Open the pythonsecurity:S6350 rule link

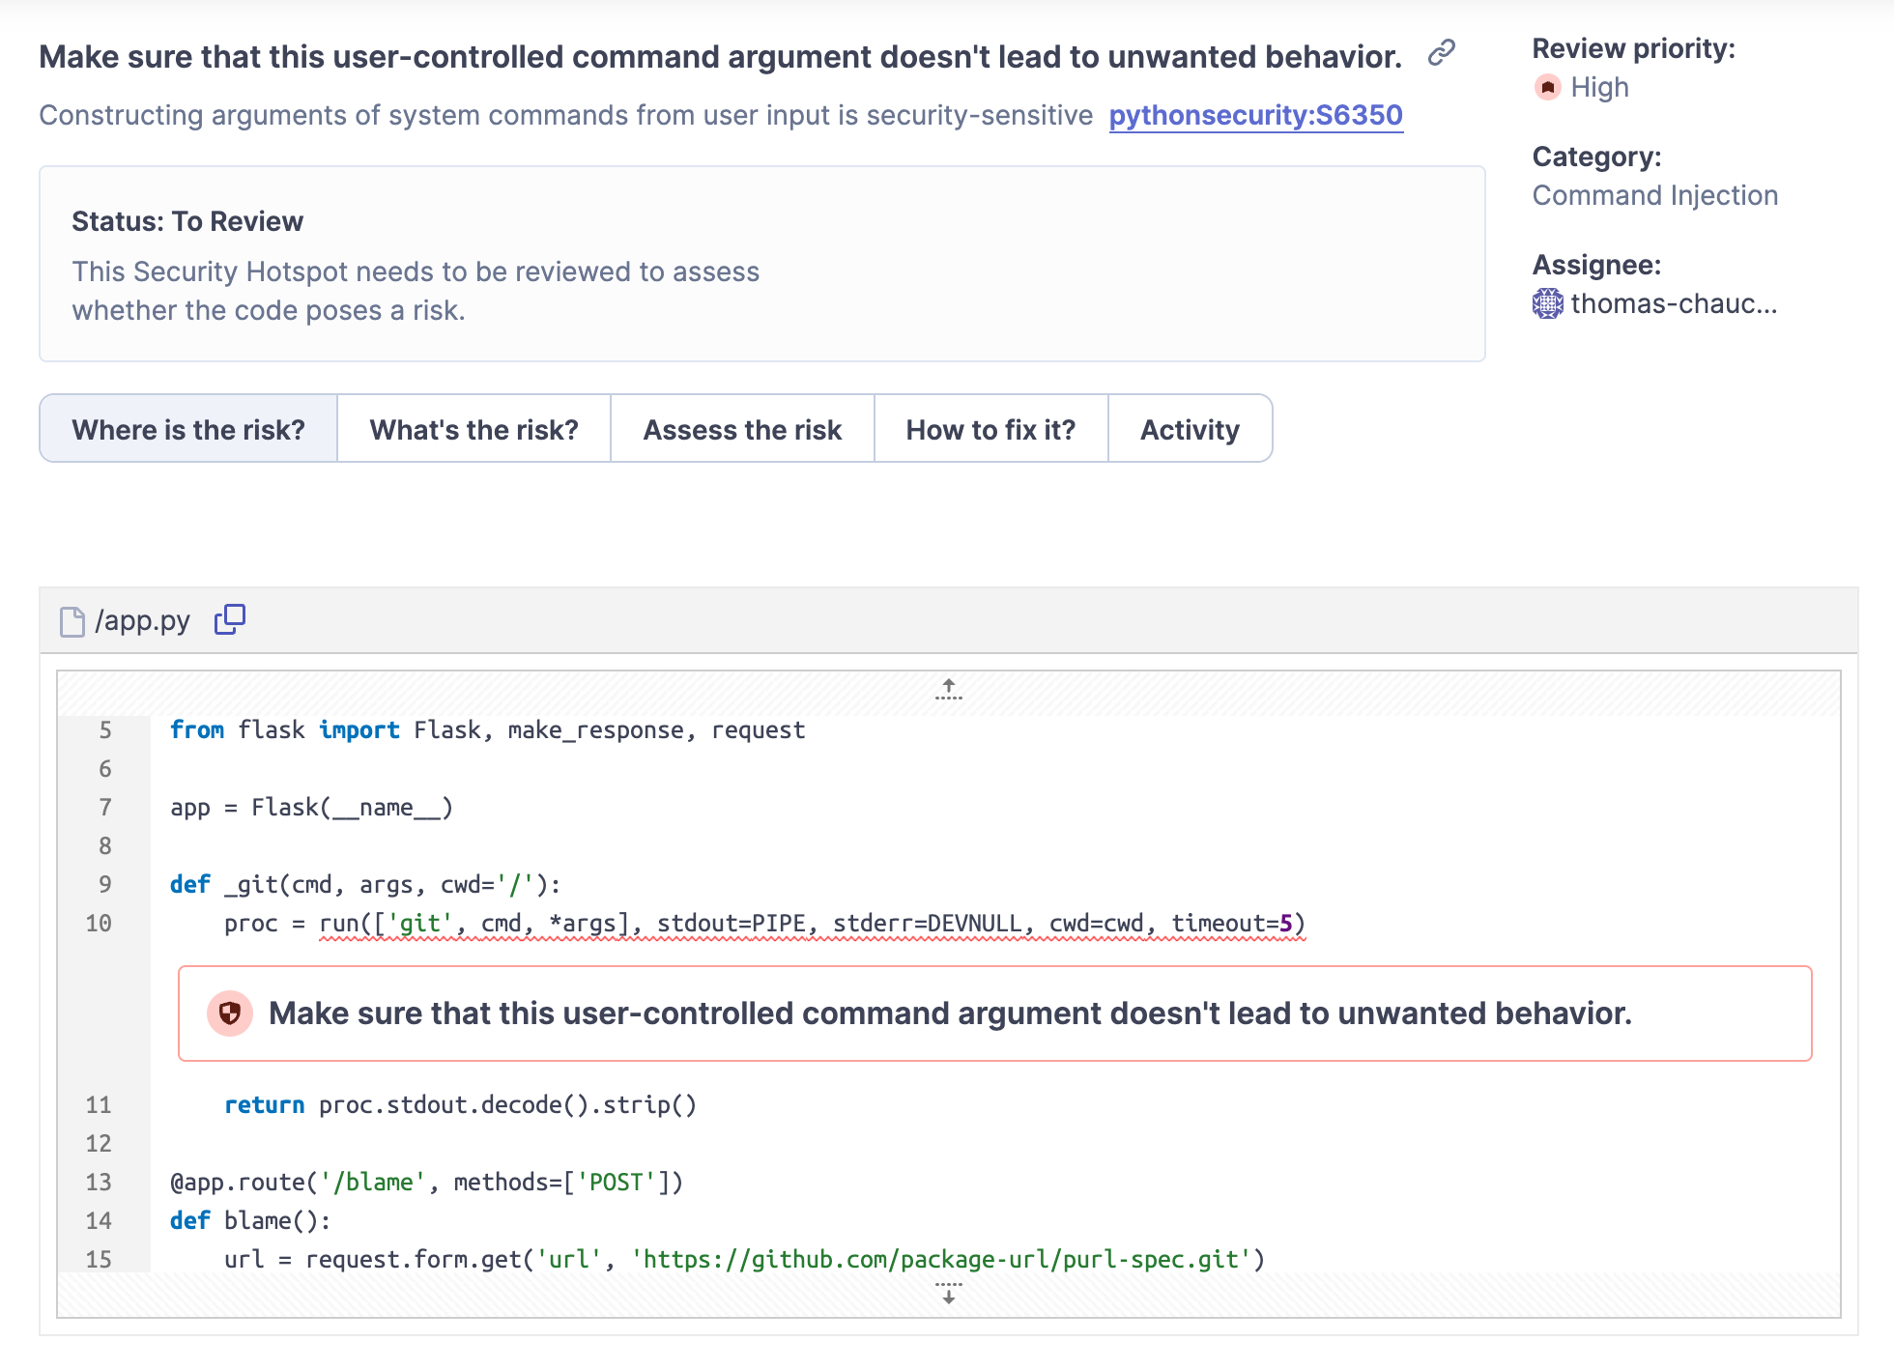coord(1255,115)
